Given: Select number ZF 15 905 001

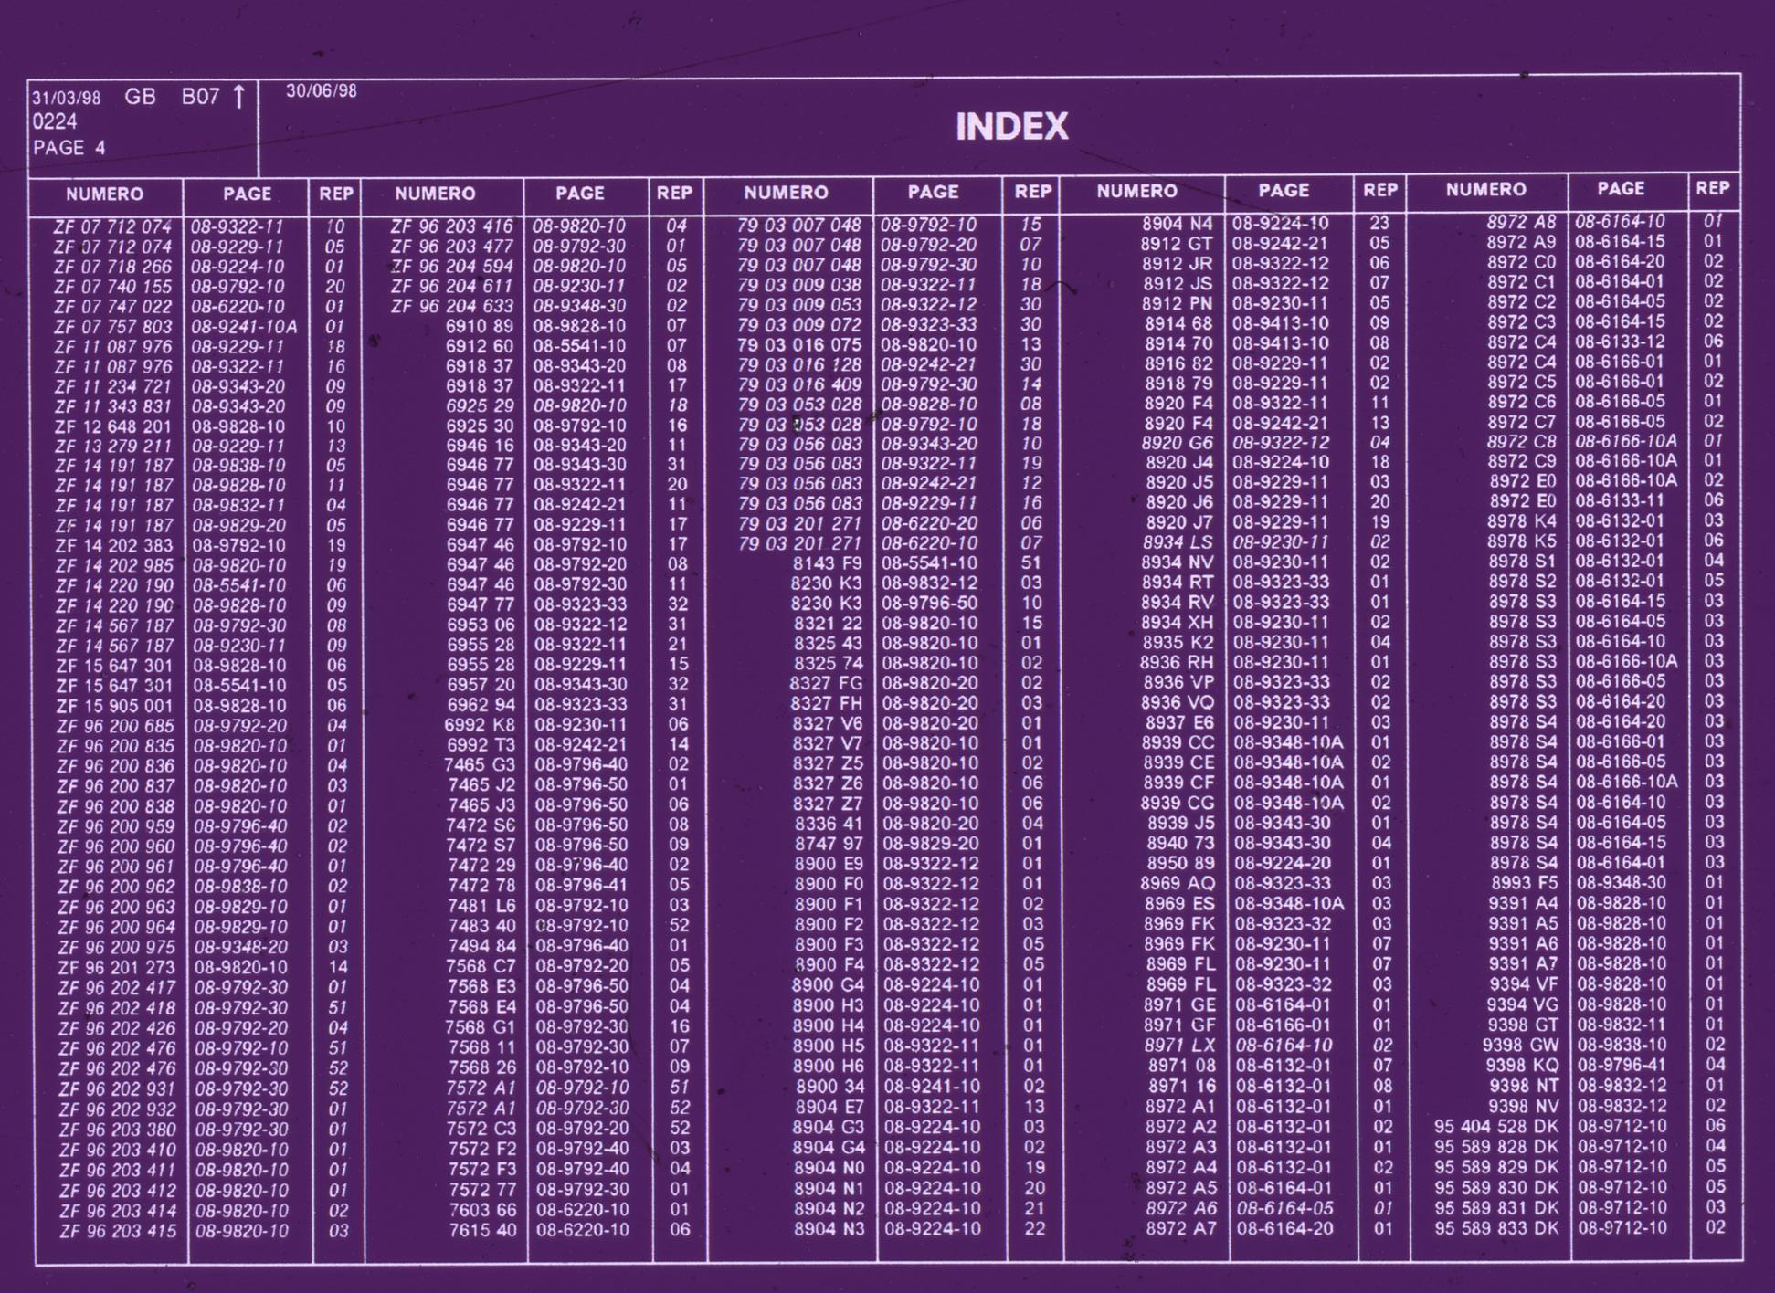Looking at the screenshot, I should point(114,706).
